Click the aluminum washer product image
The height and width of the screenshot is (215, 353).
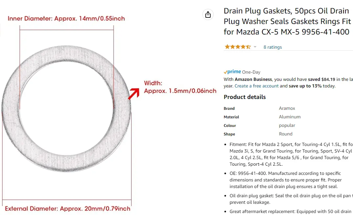click(66, 108)
